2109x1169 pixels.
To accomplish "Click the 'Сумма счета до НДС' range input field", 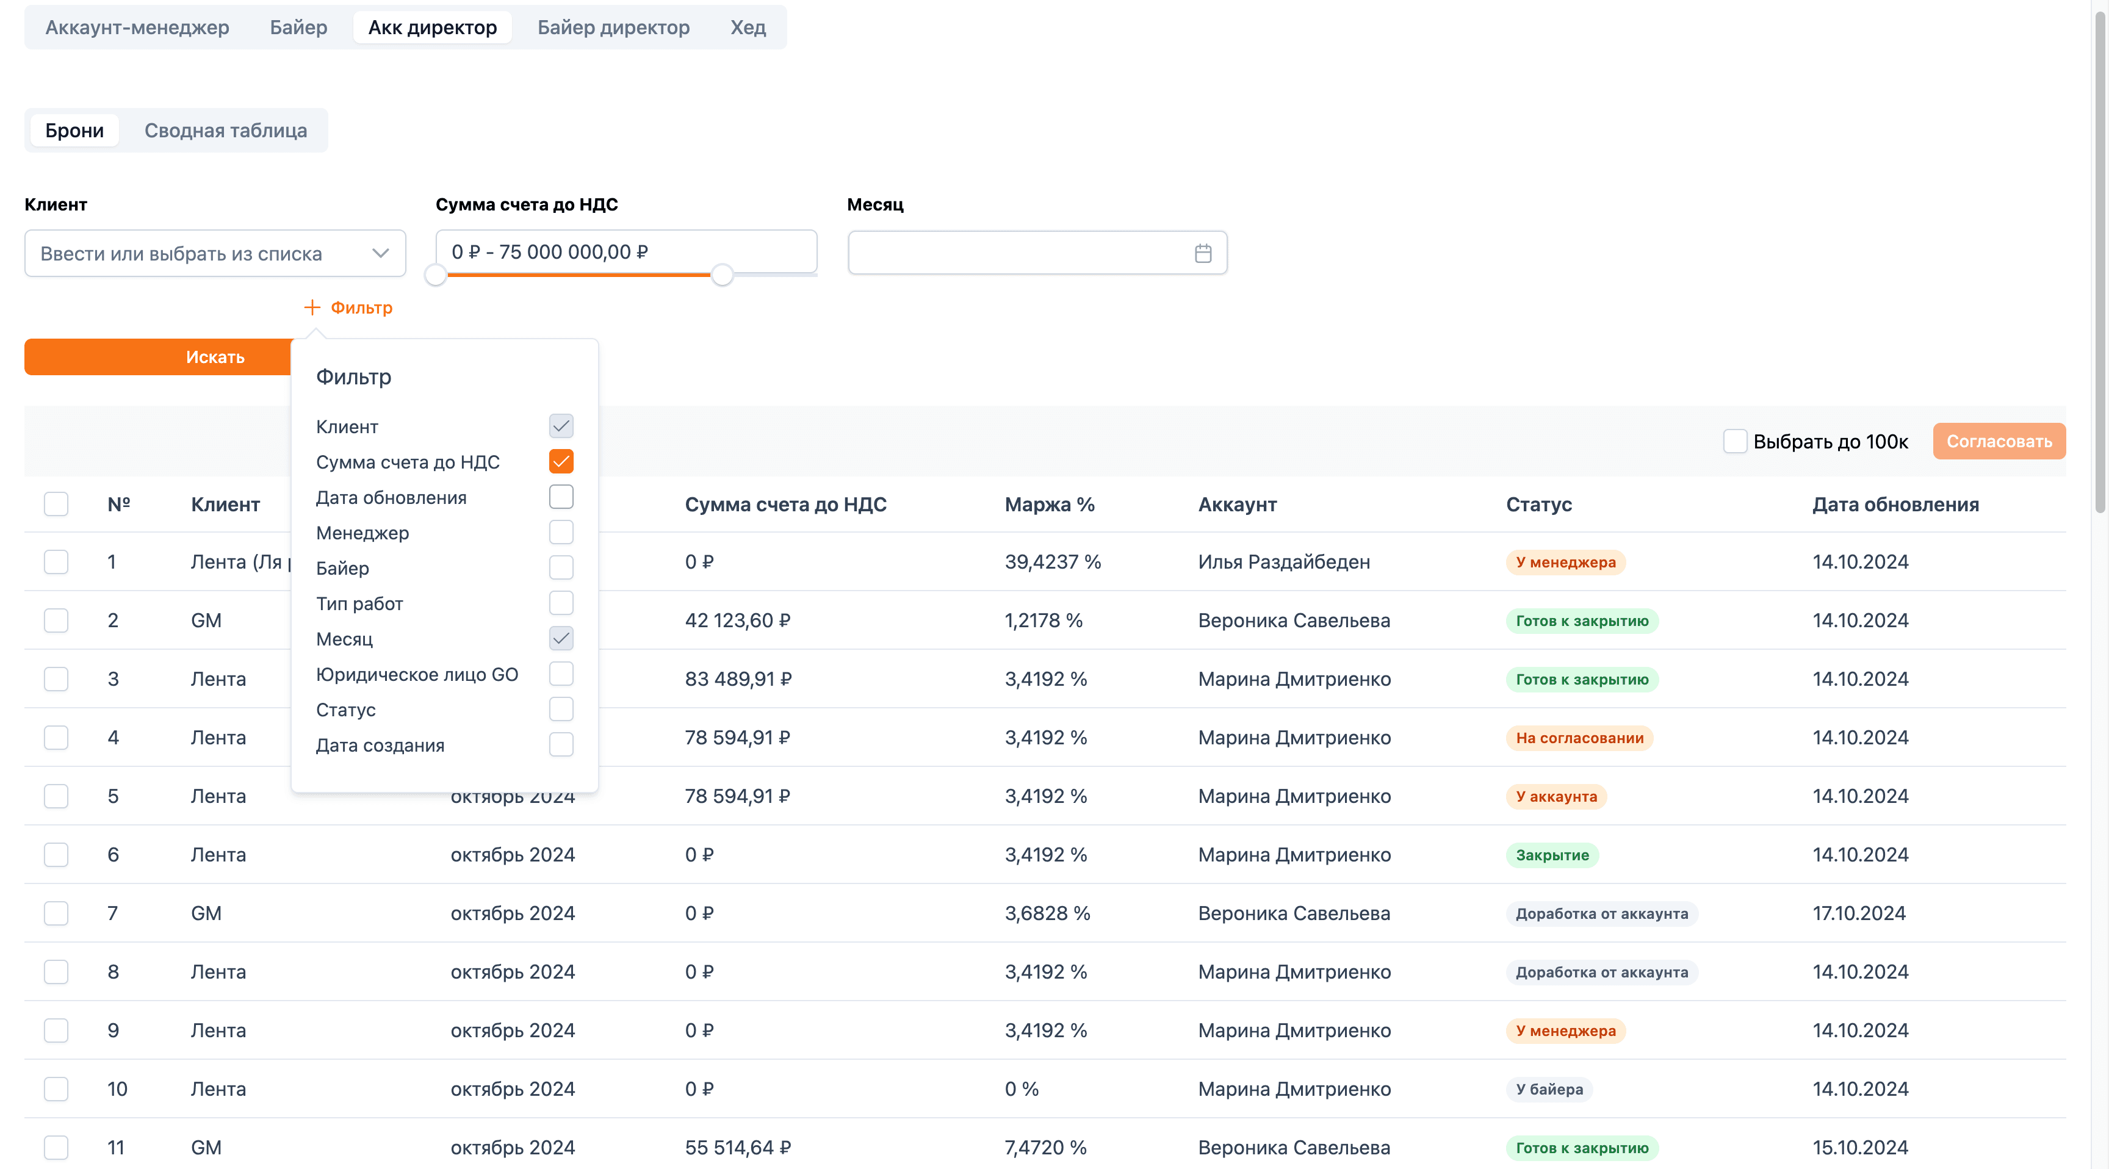I will 626,251.
